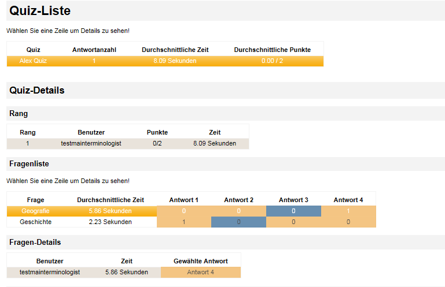Click the Antwort 4 chosen answer cell
The width and height of the screenshot is (445, 287).
[201, 272]
